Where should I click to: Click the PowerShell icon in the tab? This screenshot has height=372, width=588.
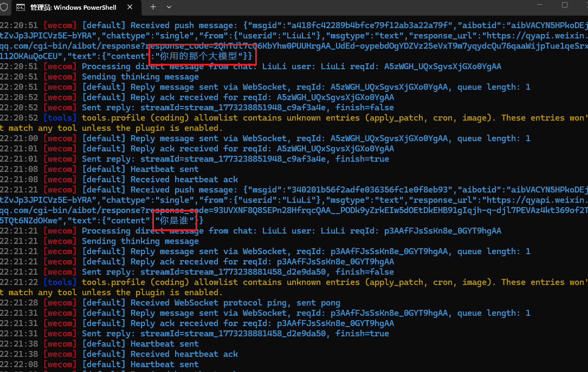(21, 7)
